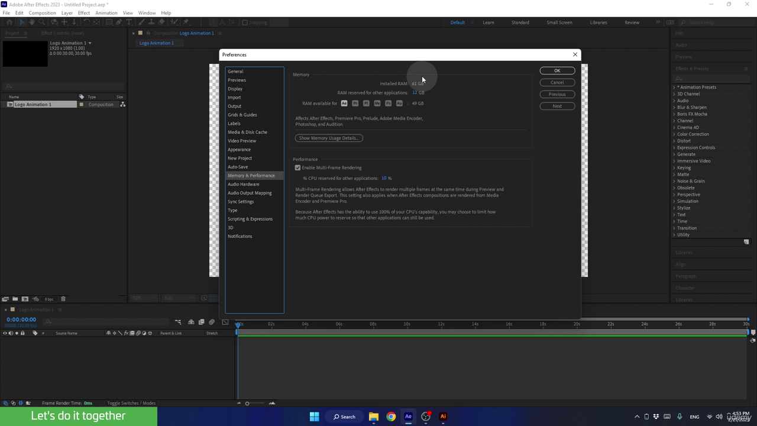Click RAM reserved for other applications value 12

(415, 93)
